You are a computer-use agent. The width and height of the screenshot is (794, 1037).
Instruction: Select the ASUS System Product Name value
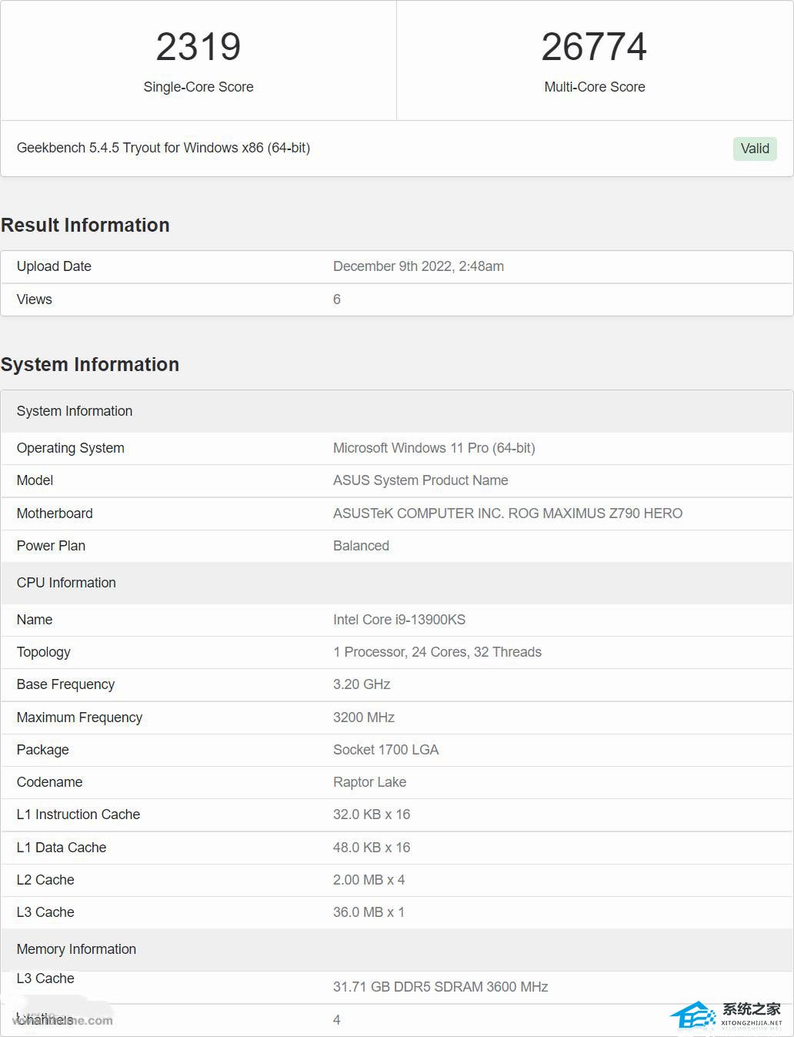(x=421, y=480)
